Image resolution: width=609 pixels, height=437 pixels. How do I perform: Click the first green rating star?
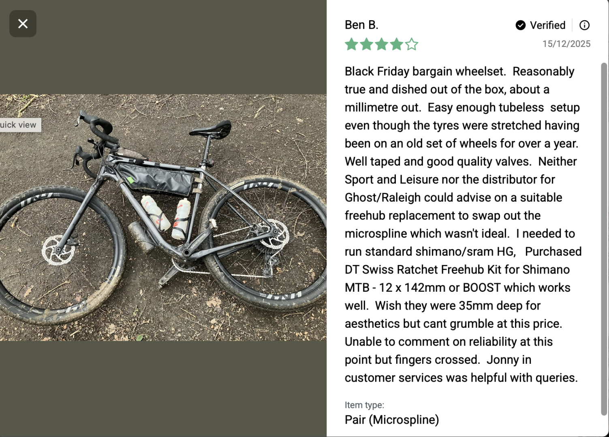pos(352,44)
